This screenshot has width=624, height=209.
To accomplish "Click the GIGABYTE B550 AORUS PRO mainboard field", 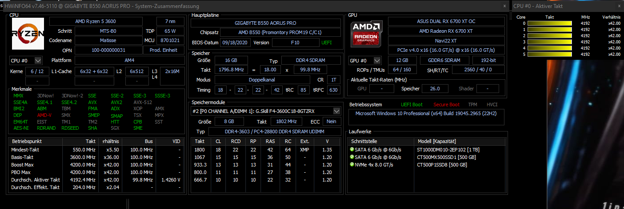I will point(265,23).
